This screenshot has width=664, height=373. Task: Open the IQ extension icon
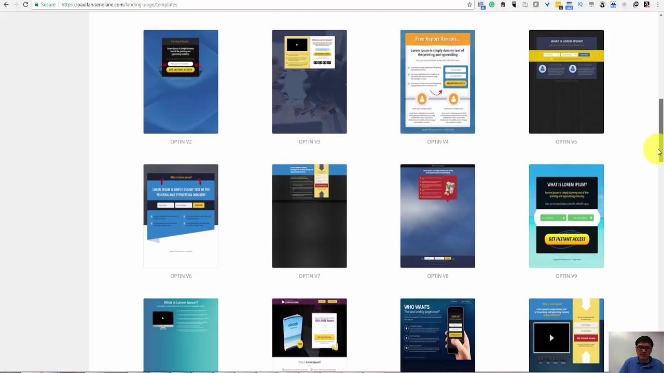(x=580, y=5)
